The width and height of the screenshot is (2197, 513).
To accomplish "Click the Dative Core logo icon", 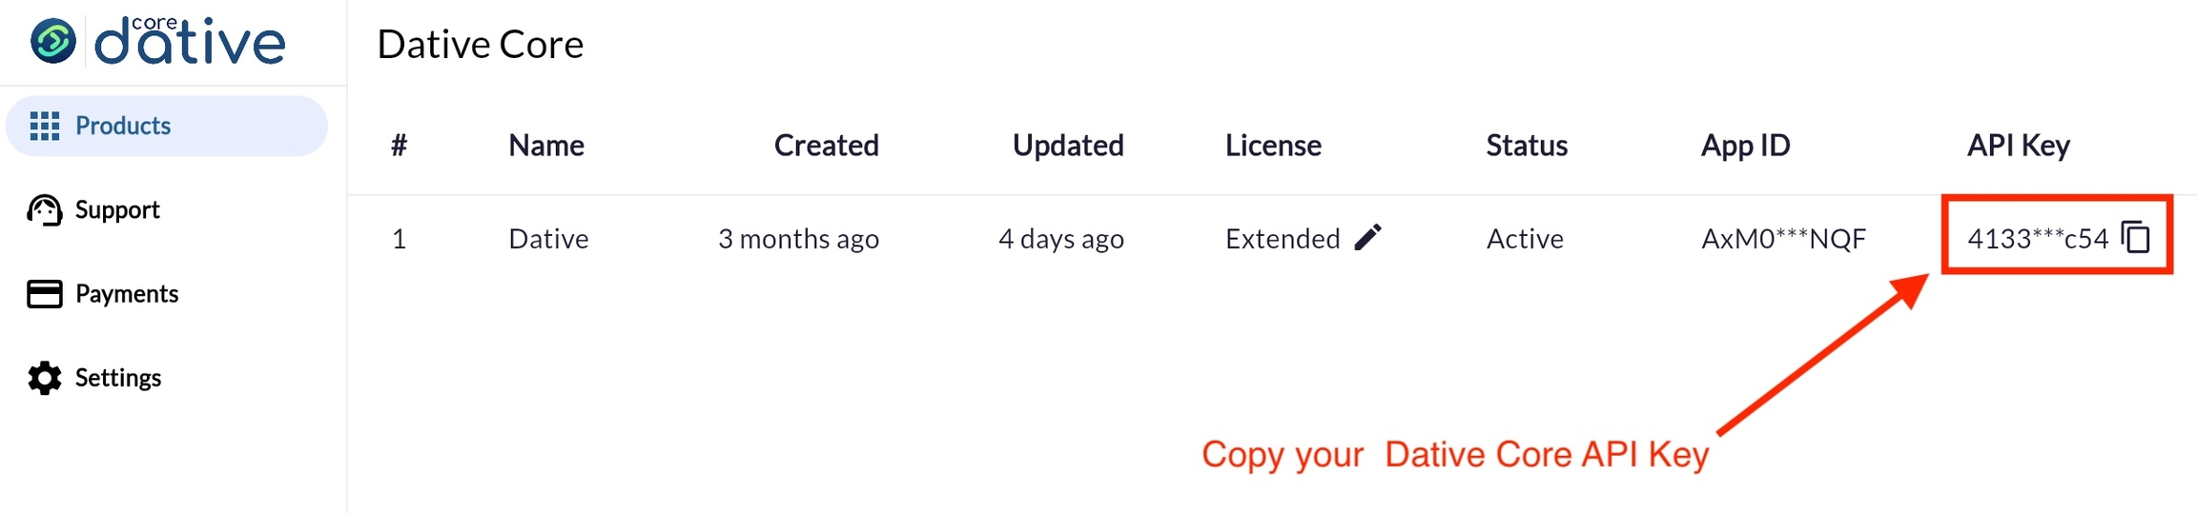I will tap(53, 42).
